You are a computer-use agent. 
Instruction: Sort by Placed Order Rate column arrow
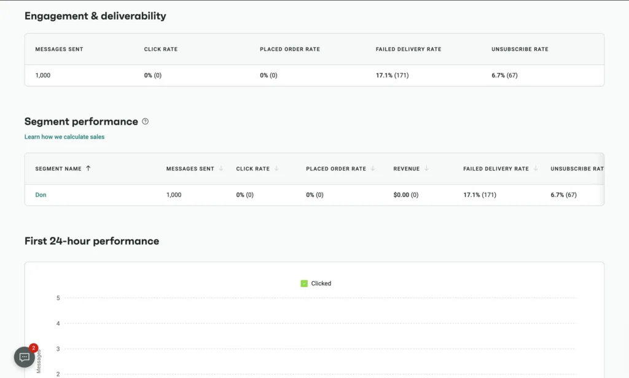click(x=373, y=168)
